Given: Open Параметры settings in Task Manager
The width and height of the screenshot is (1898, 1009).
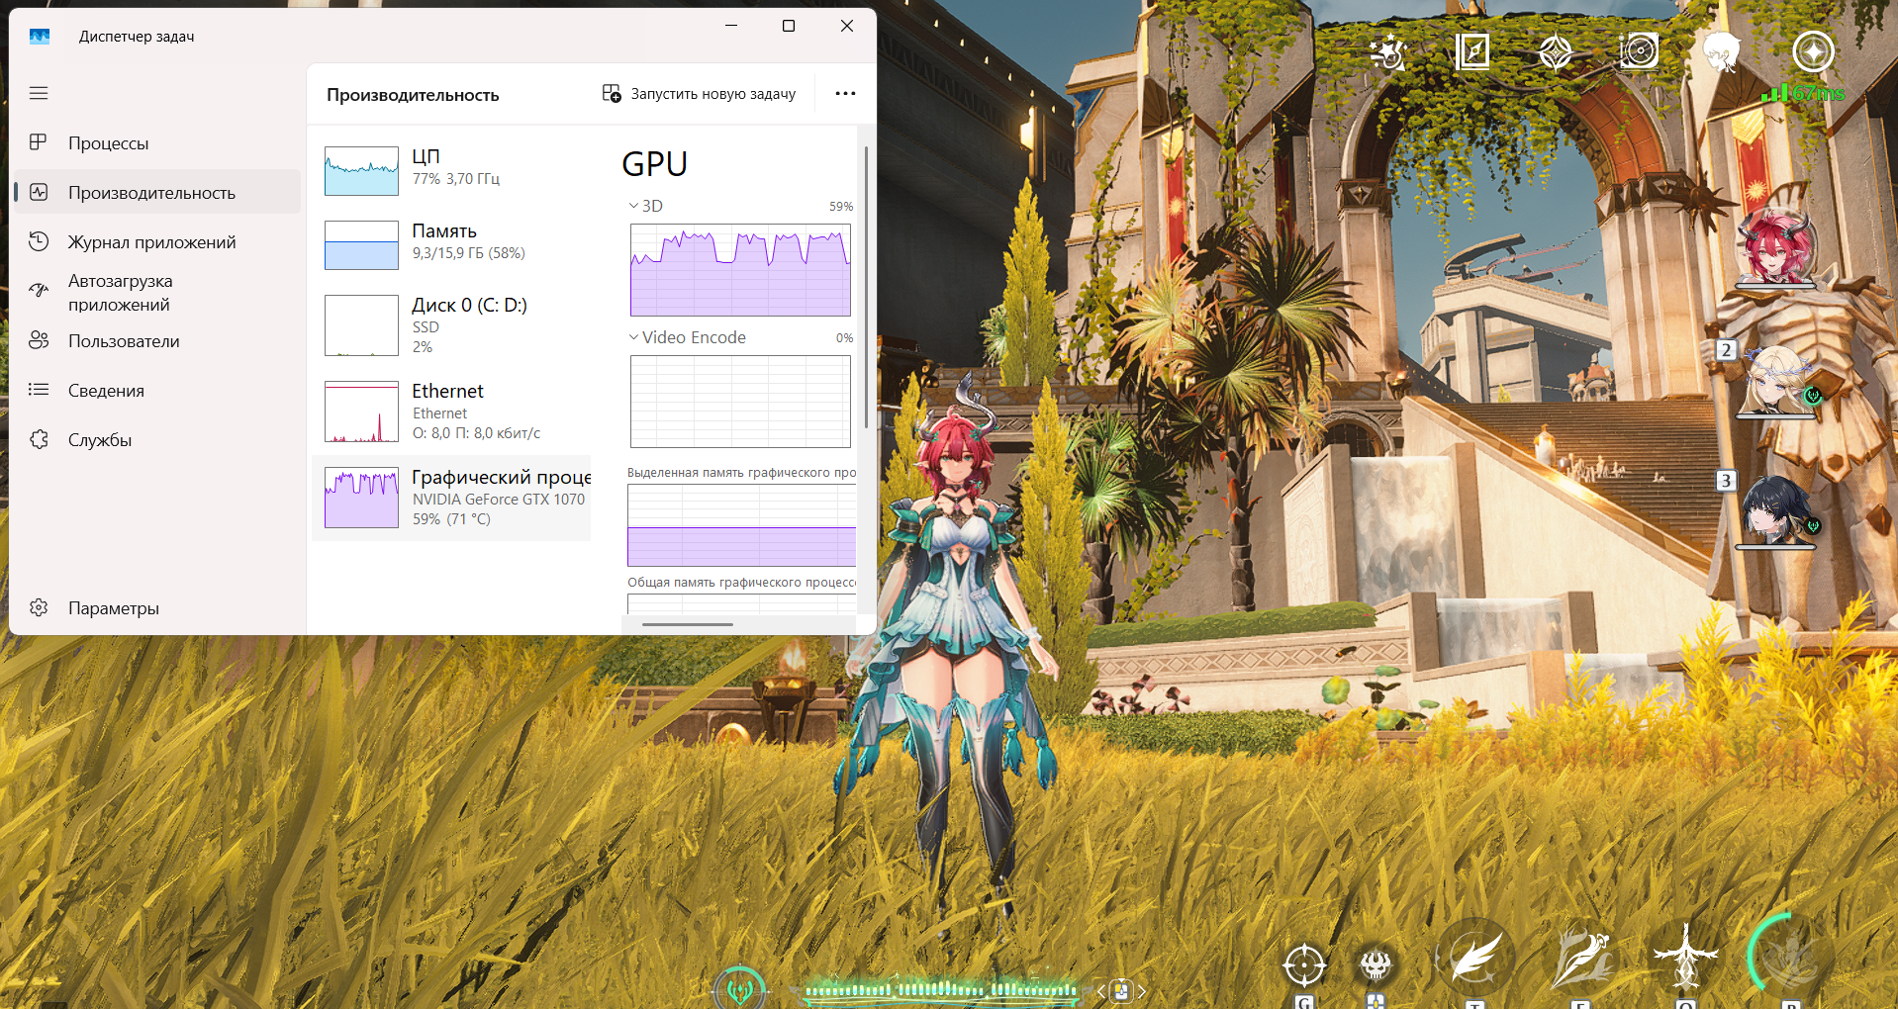Looking at the screenshot, I should (155, 608).
